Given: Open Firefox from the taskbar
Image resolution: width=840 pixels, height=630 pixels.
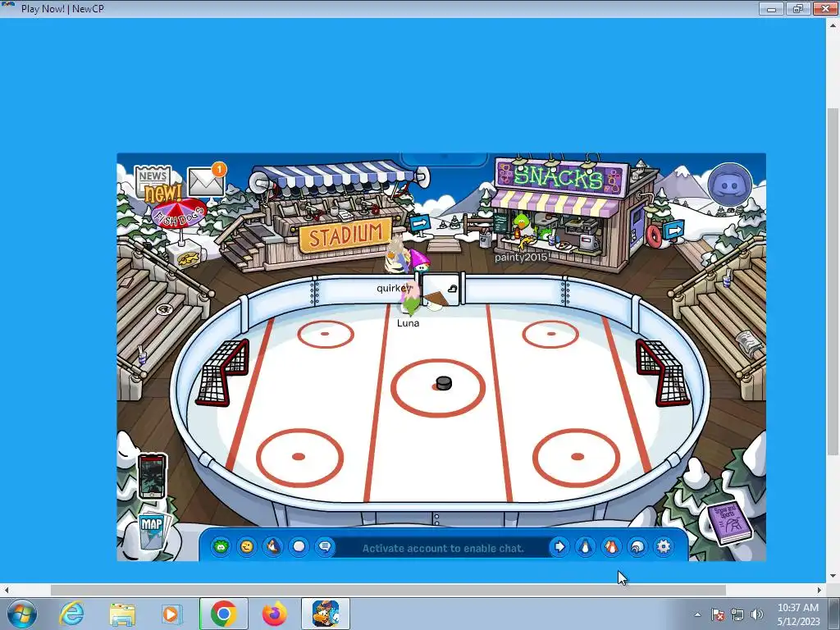Looking at the screenshot, I should pos(274,614).
